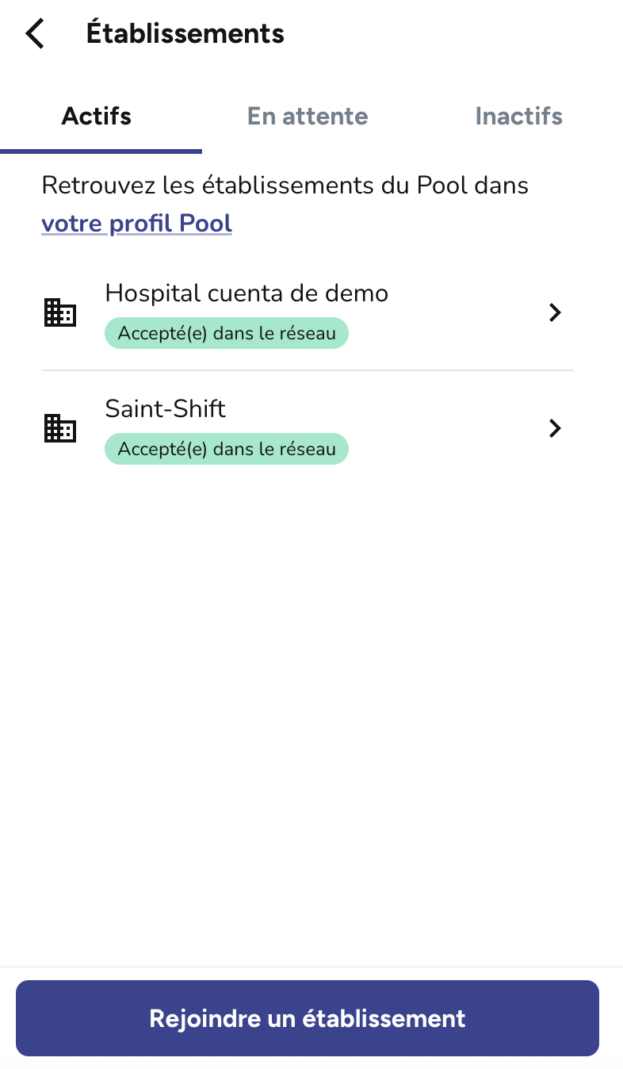623x1069 pixels.
Task: Click the building icon beside Hospital cuenta de demo
Action: tap(59, 312)
